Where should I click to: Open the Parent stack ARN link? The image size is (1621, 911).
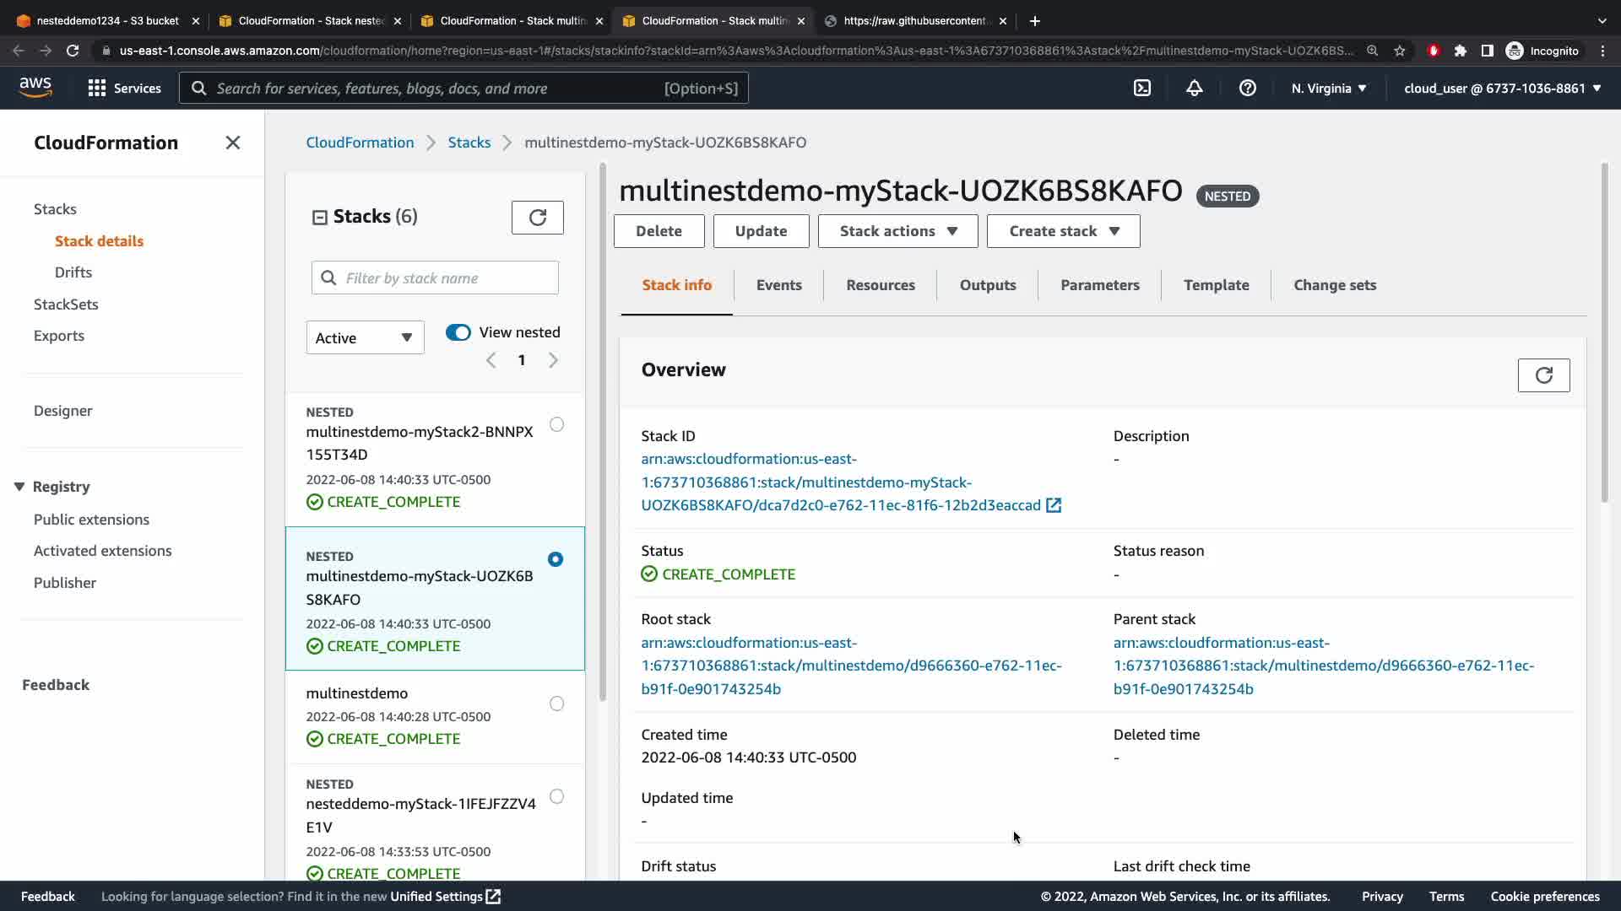tap(1323, 666)
